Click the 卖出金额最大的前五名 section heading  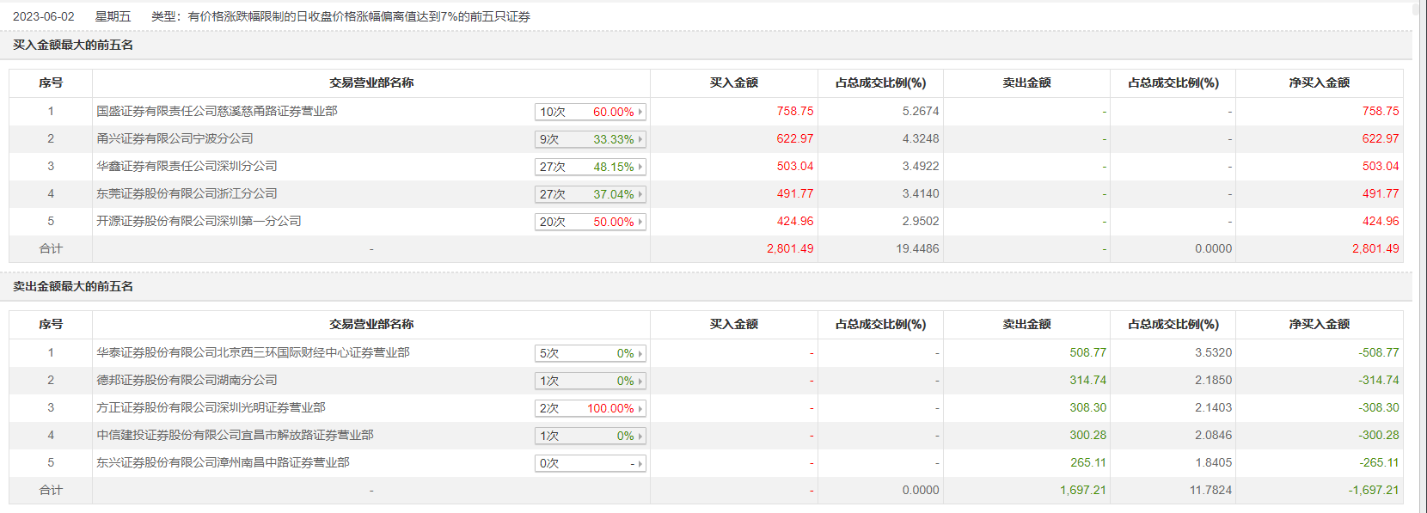(73, 286)
